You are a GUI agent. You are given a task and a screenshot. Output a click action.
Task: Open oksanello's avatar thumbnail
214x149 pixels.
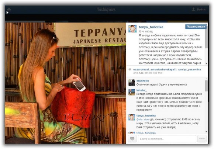click(132, 83)
